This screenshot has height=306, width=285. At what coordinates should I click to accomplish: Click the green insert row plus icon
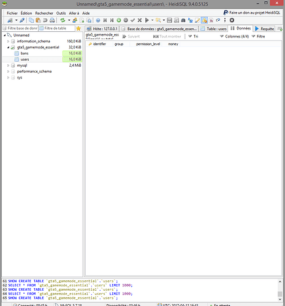click(119, 20)
